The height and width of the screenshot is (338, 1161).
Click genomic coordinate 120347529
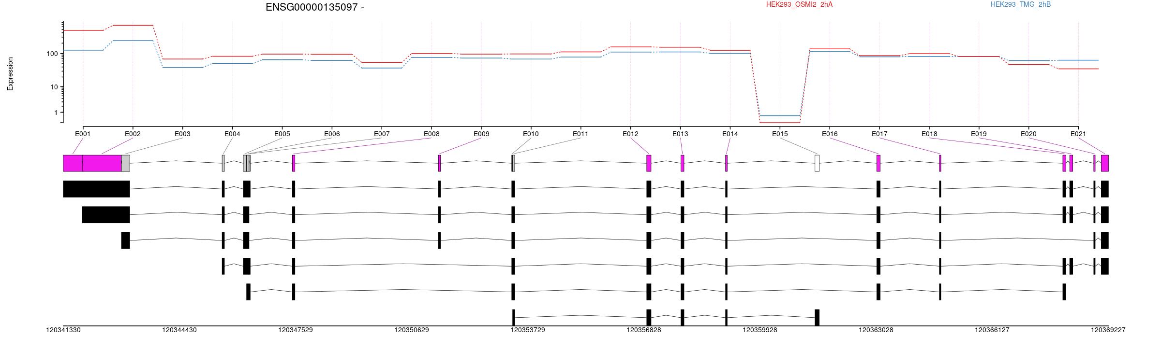[296, 330]
